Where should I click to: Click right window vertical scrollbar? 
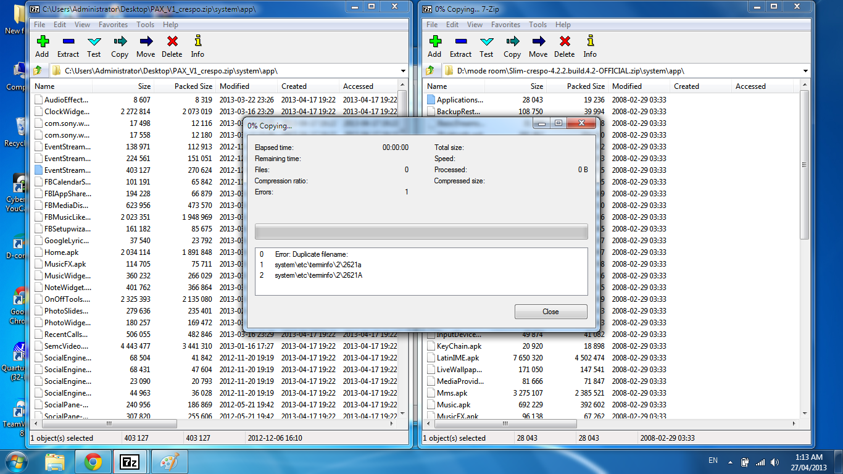tap(805, 250)
